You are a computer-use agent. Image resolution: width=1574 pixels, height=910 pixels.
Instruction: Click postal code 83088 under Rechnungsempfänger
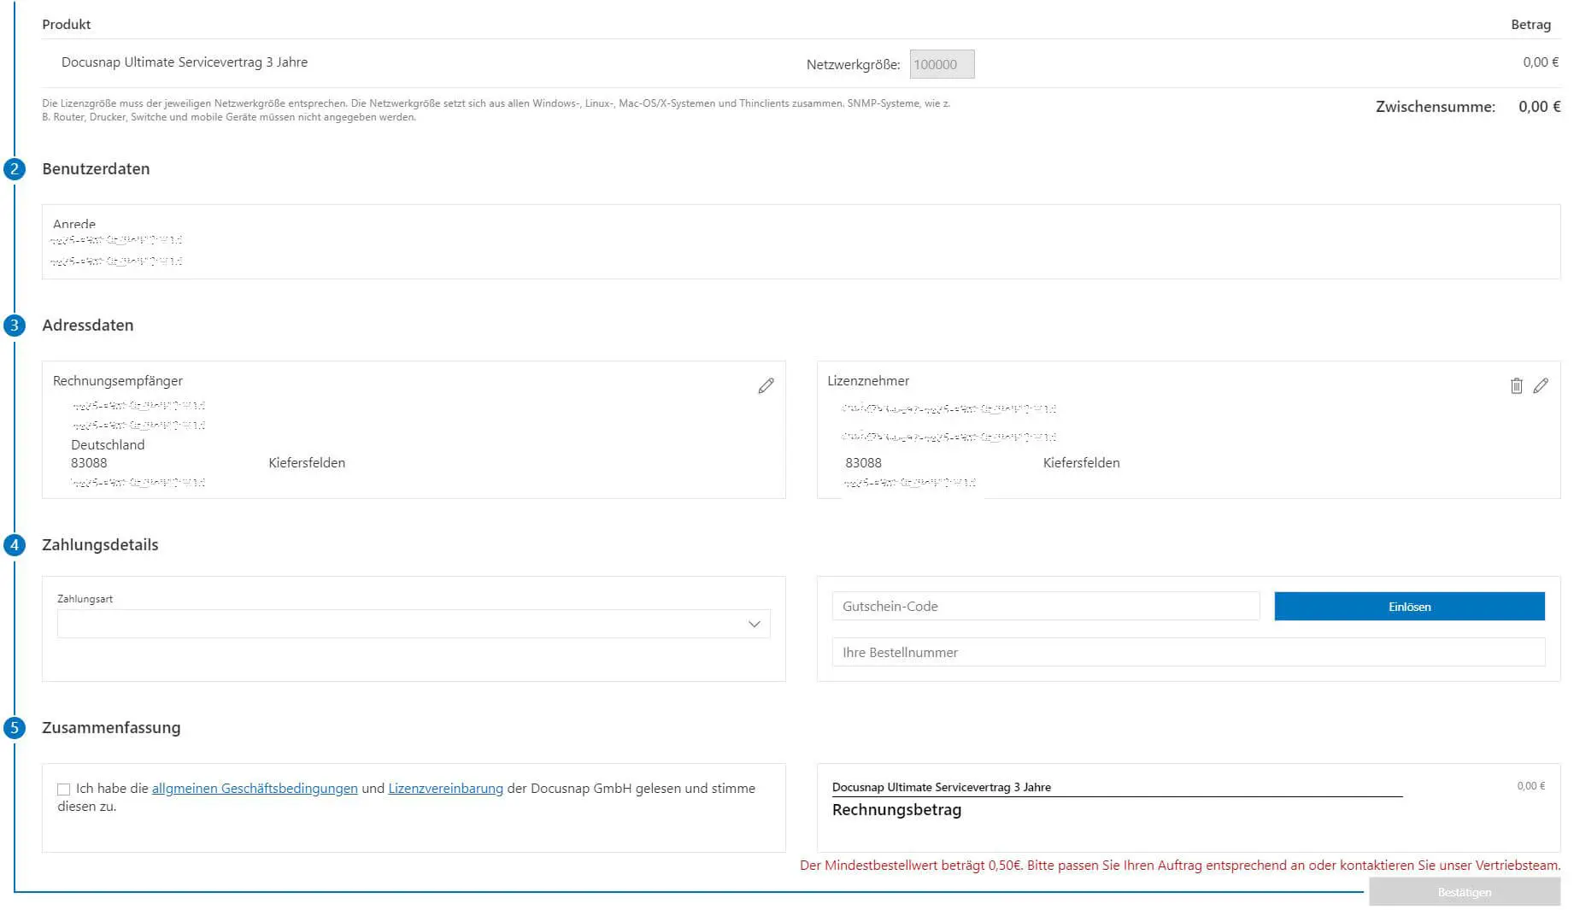click(x=89, y=463)
